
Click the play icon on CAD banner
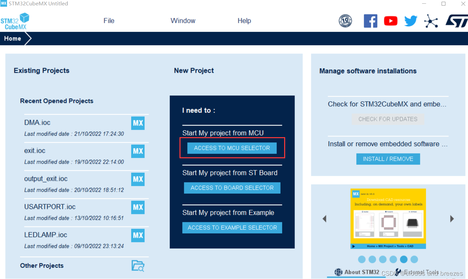(354, 246)
